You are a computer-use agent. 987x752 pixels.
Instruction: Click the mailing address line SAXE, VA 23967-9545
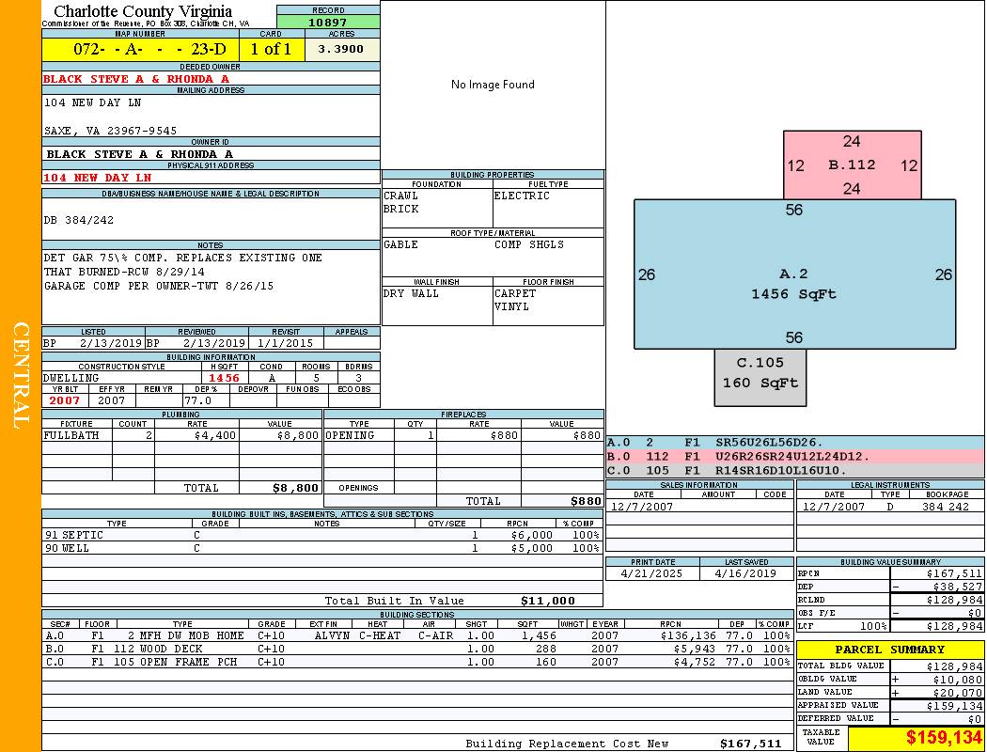pyautogui.click(x=110, y=131)
